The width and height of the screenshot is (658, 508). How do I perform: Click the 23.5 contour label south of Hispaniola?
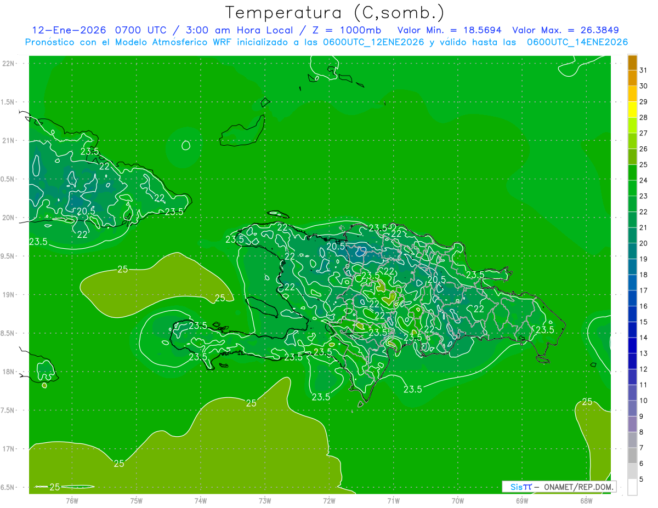413,389
